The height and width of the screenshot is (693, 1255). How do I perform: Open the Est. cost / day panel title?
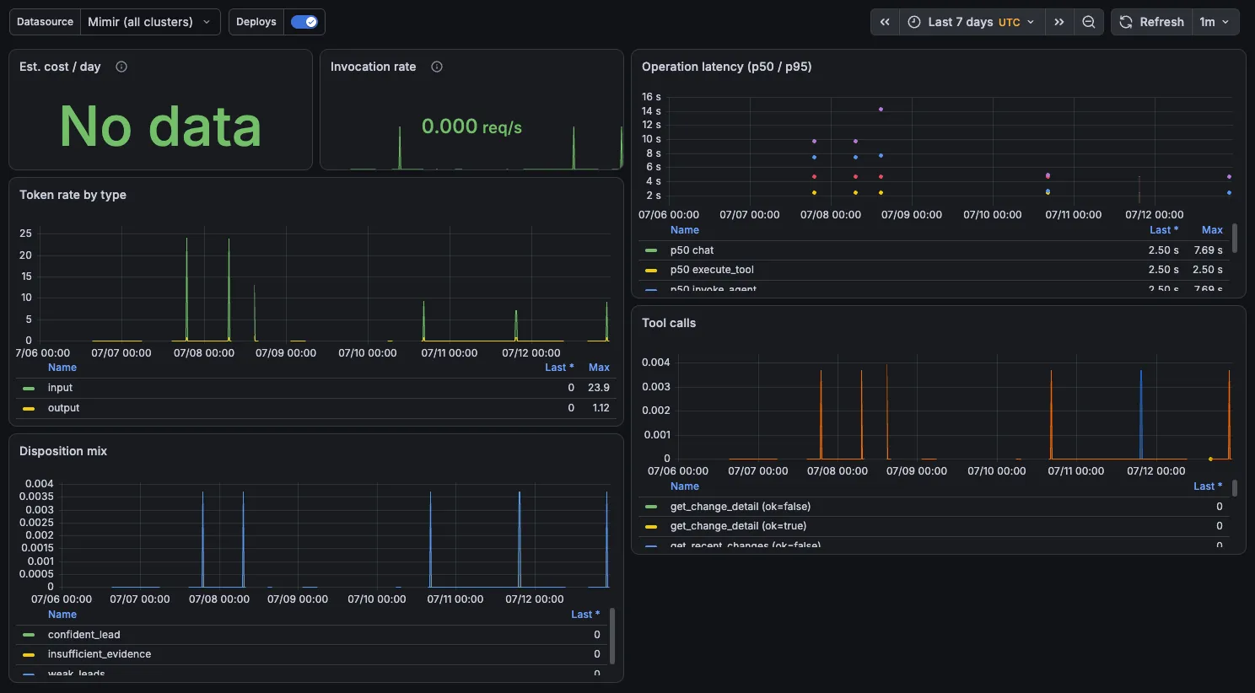click(60, 67)
